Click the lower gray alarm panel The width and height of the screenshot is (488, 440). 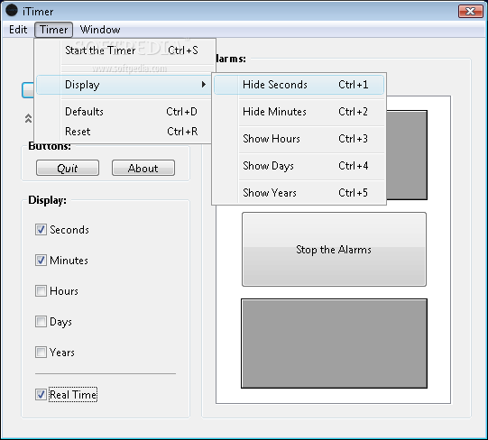(334, 344)
